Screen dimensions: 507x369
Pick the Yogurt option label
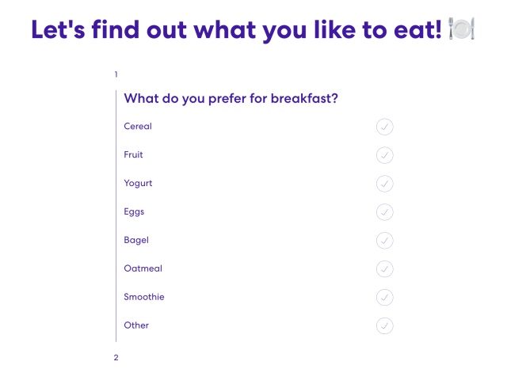[138, 183]
